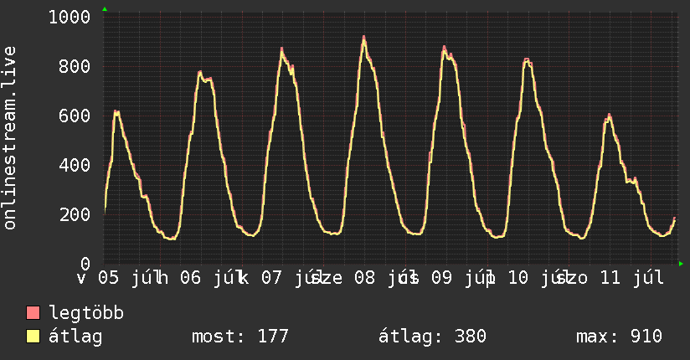
Task: Click the highest peak on 08 júl
Action: [364, 37]
